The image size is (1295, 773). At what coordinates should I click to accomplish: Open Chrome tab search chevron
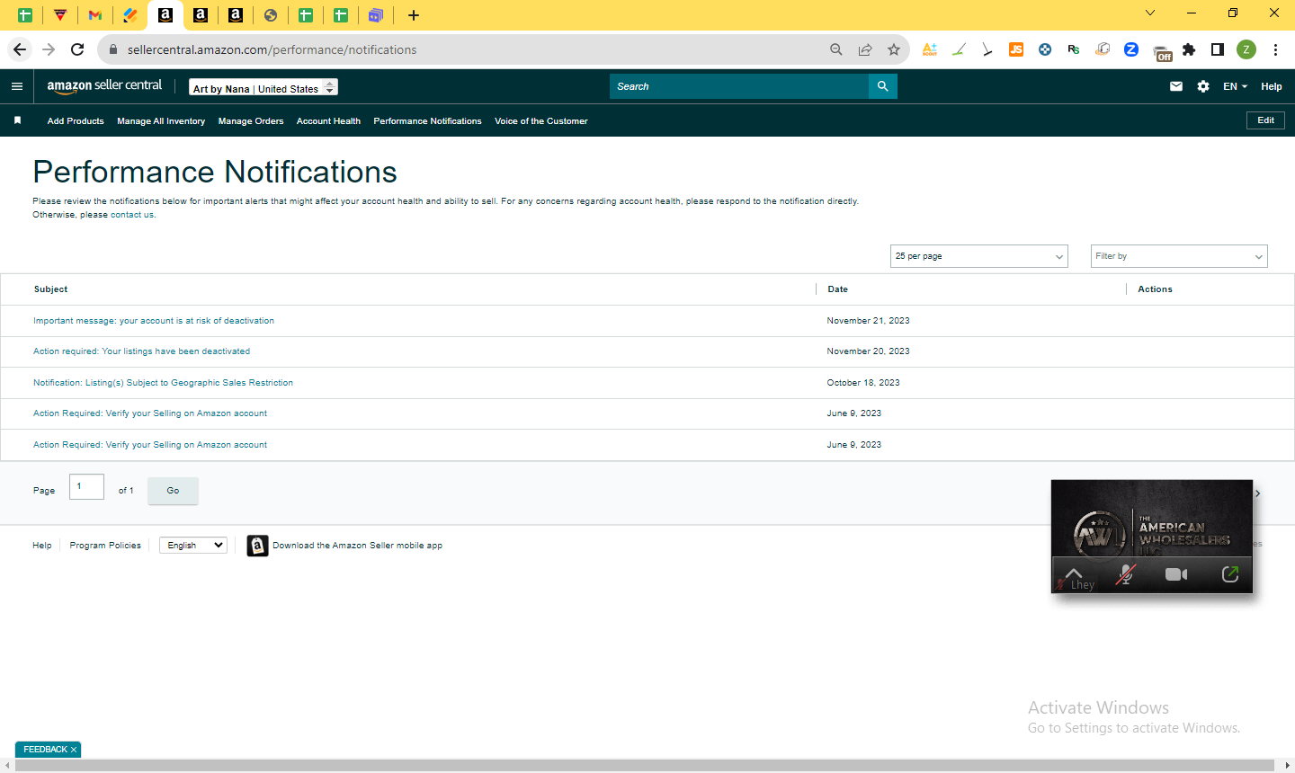[1150, 13]
